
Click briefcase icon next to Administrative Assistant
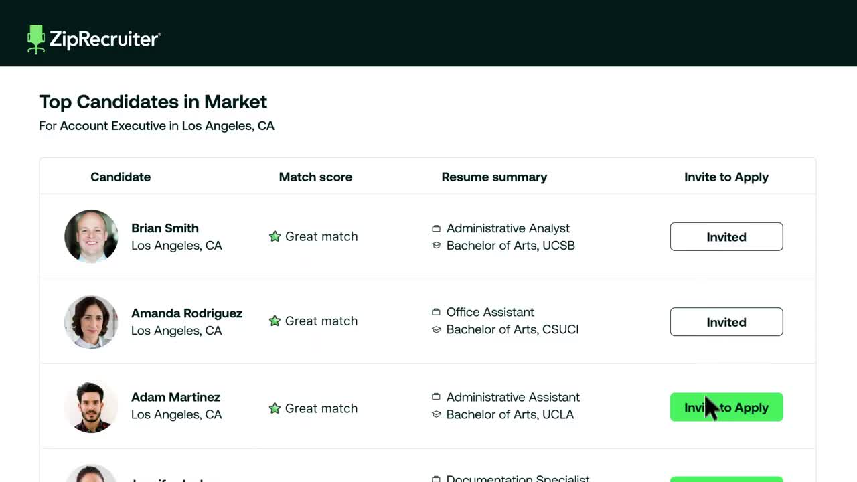coord(436,397)
